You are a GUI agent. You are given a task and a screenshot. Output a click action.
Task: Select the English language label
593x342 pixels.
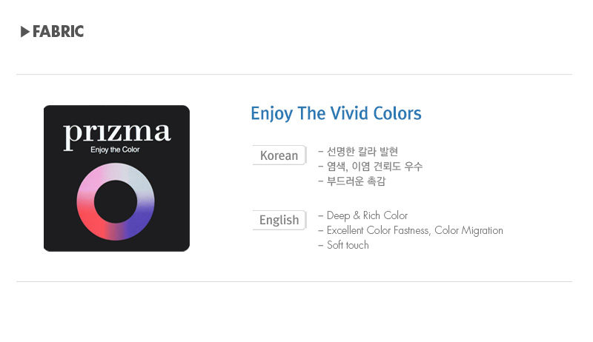[x=279, y=220]
